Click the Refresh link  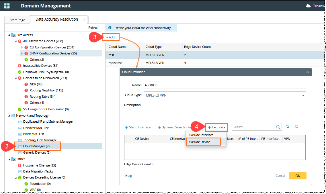pos(94,28)
